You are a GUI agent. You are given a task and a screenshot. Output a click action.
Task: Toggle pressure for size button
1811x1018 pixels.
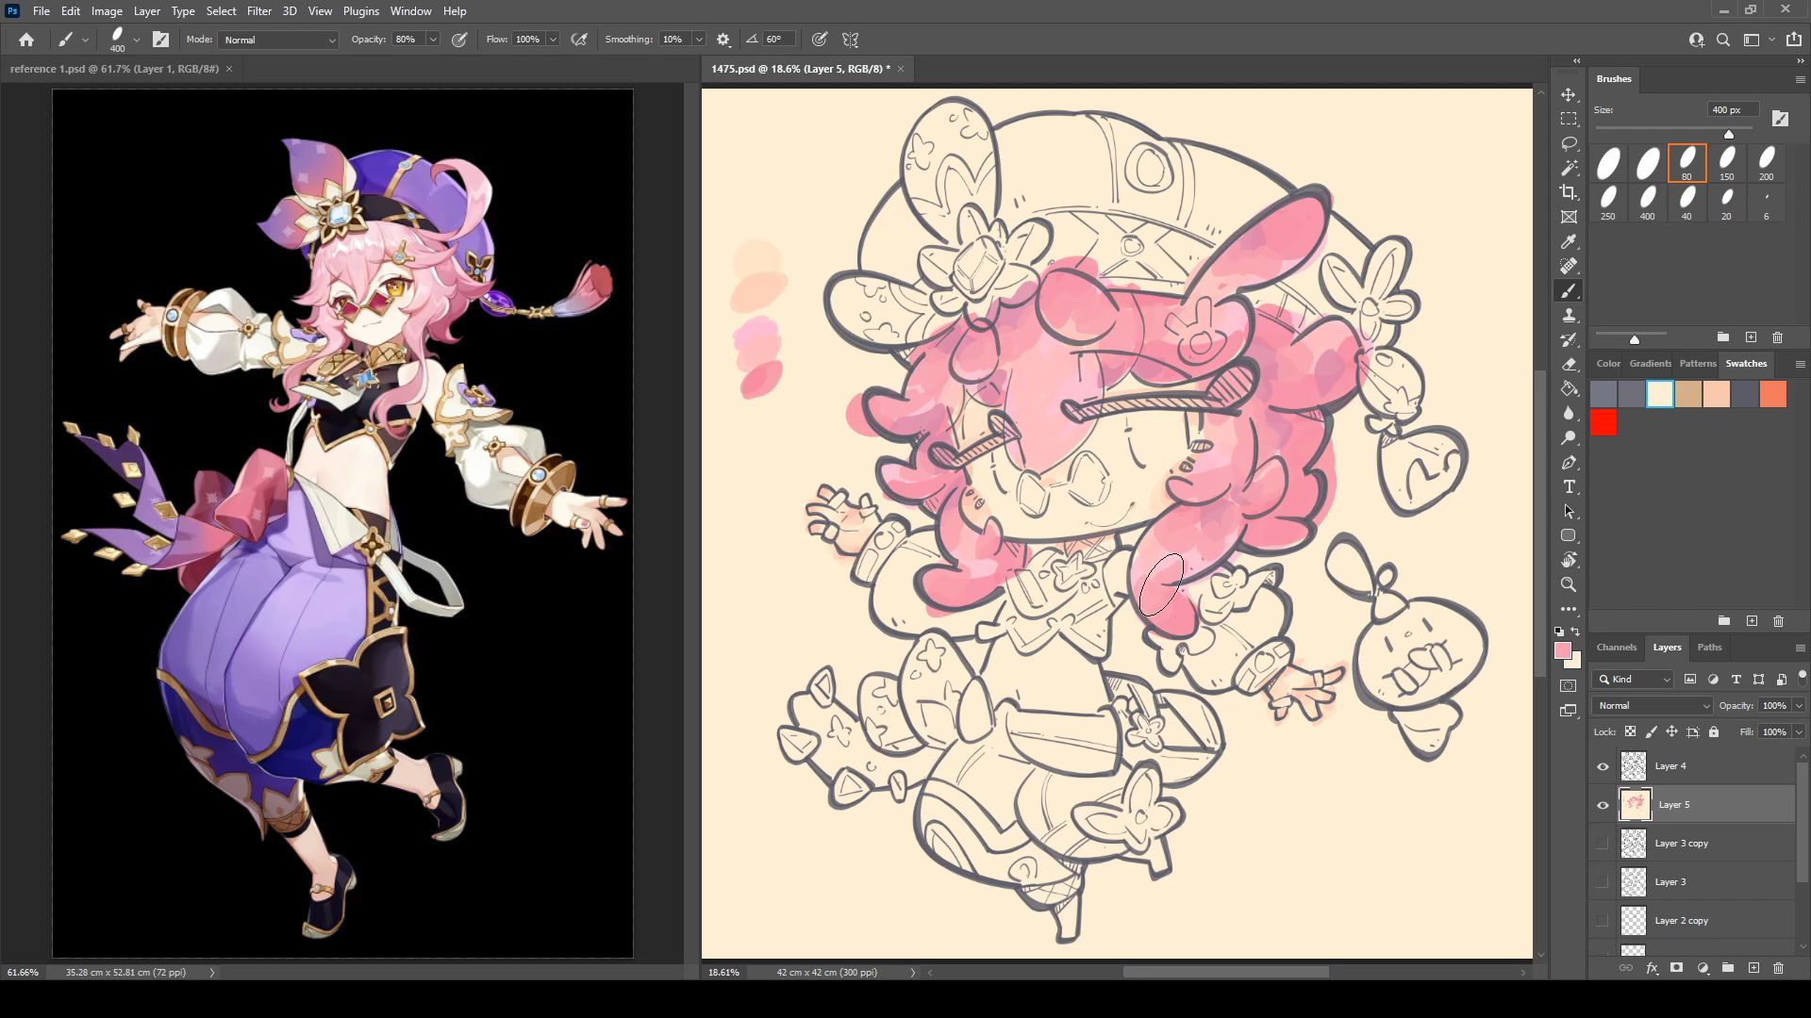(x=820, y=40)
